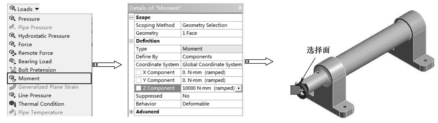Collapse the Scope section
438x123 pixels.
pyautogui.click(x=131, y=17)
